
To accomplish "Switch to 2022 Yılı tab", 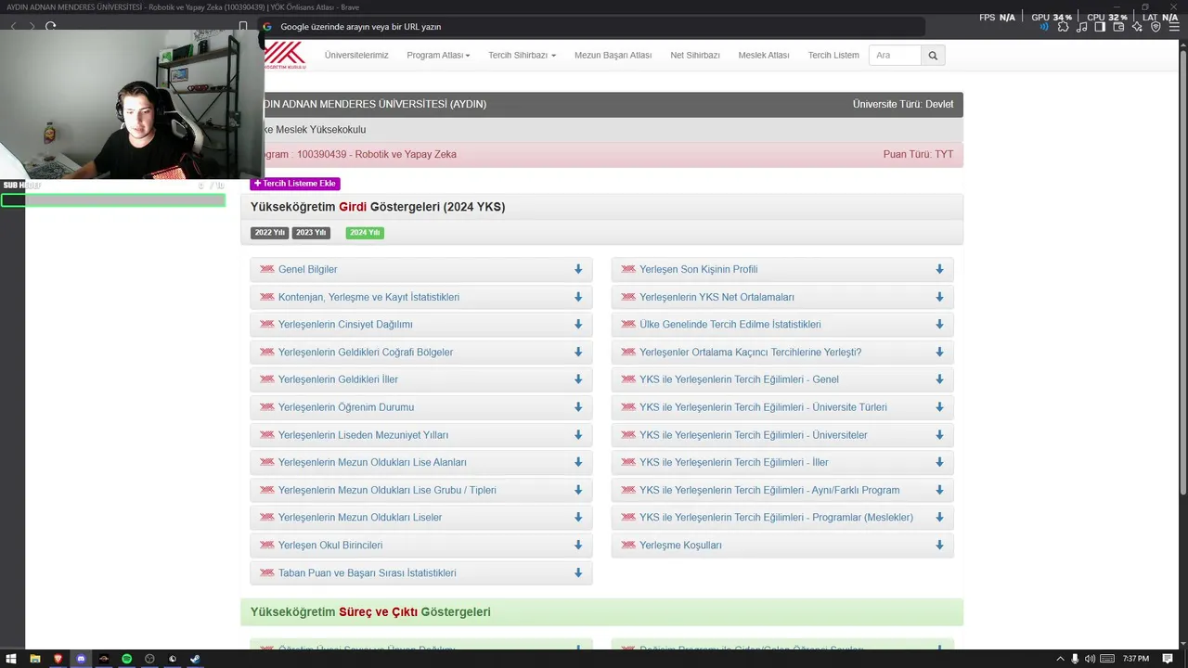I will click(x=269, y=233).
